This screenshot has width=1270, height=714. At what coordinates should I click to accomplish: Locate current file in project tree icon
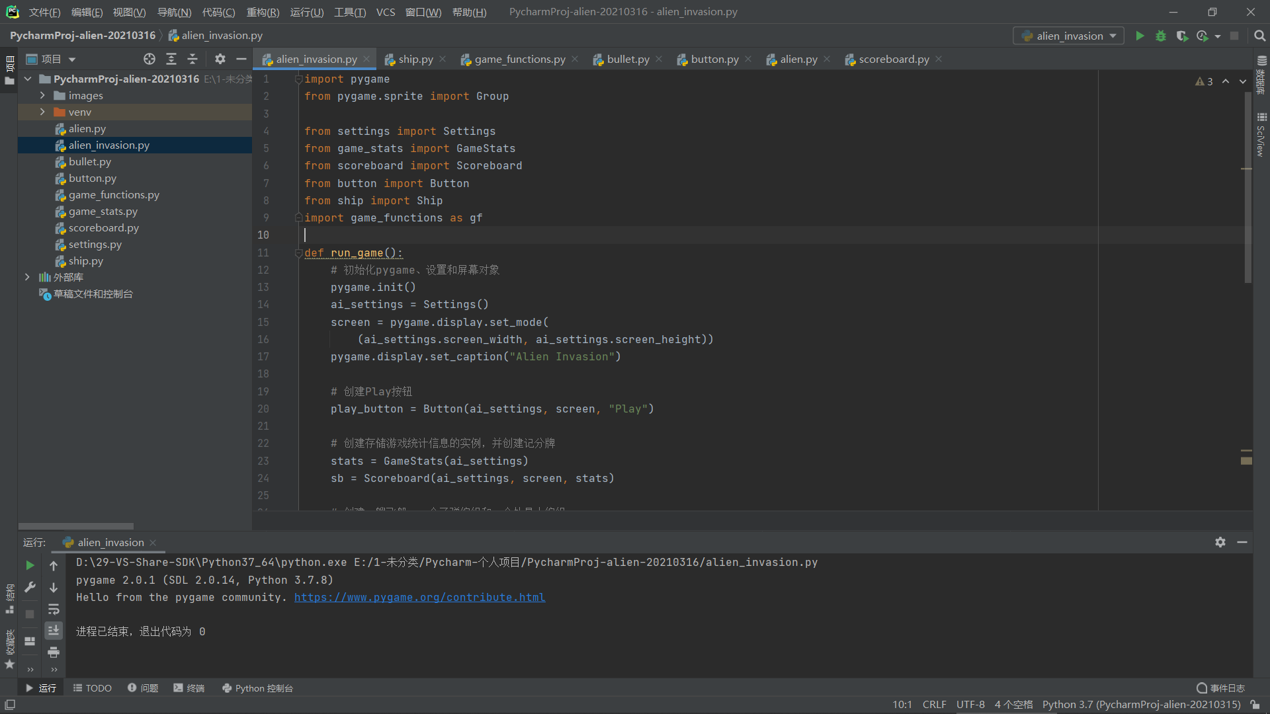(149, 59)
